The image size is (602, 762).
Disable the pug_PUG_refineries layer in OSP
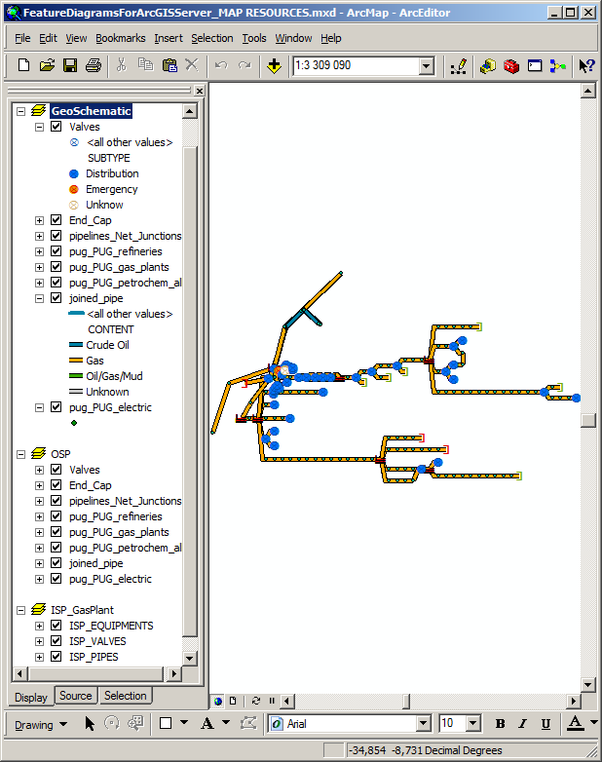tap(56, 516)
